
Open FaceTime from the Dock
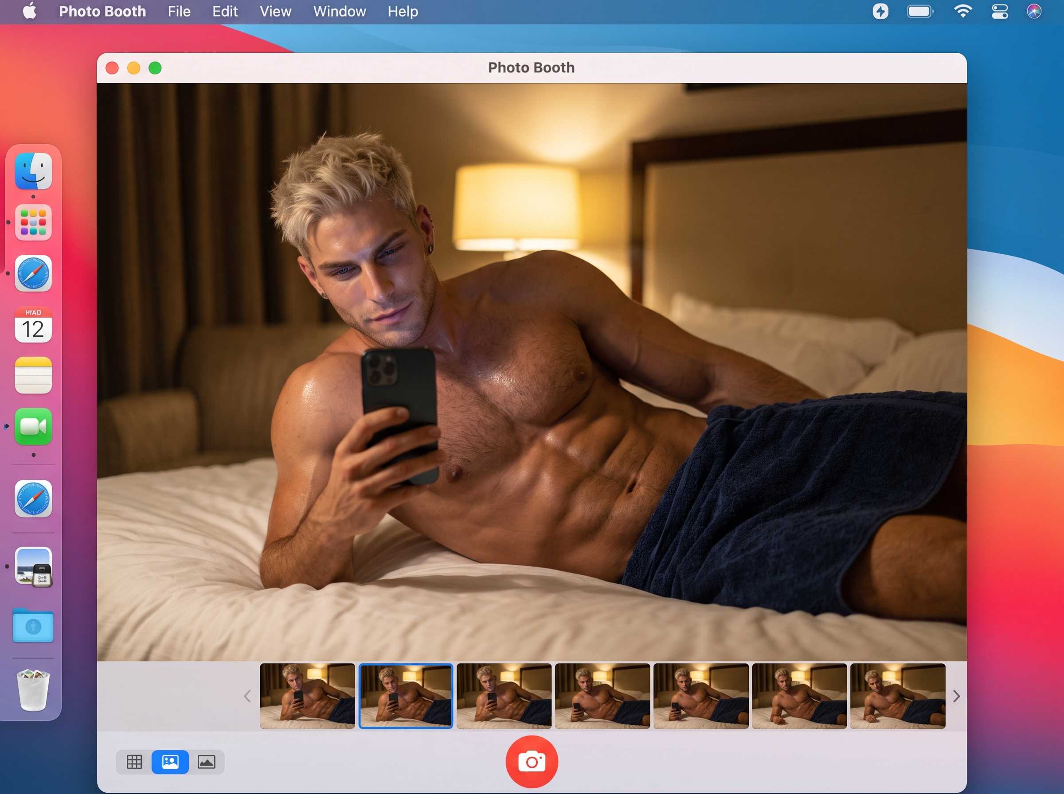(x=33, y=426)
